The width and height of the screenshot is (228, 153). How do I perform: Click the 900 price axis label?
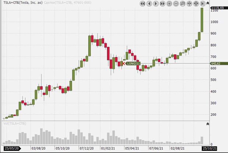tap(213, 33)
